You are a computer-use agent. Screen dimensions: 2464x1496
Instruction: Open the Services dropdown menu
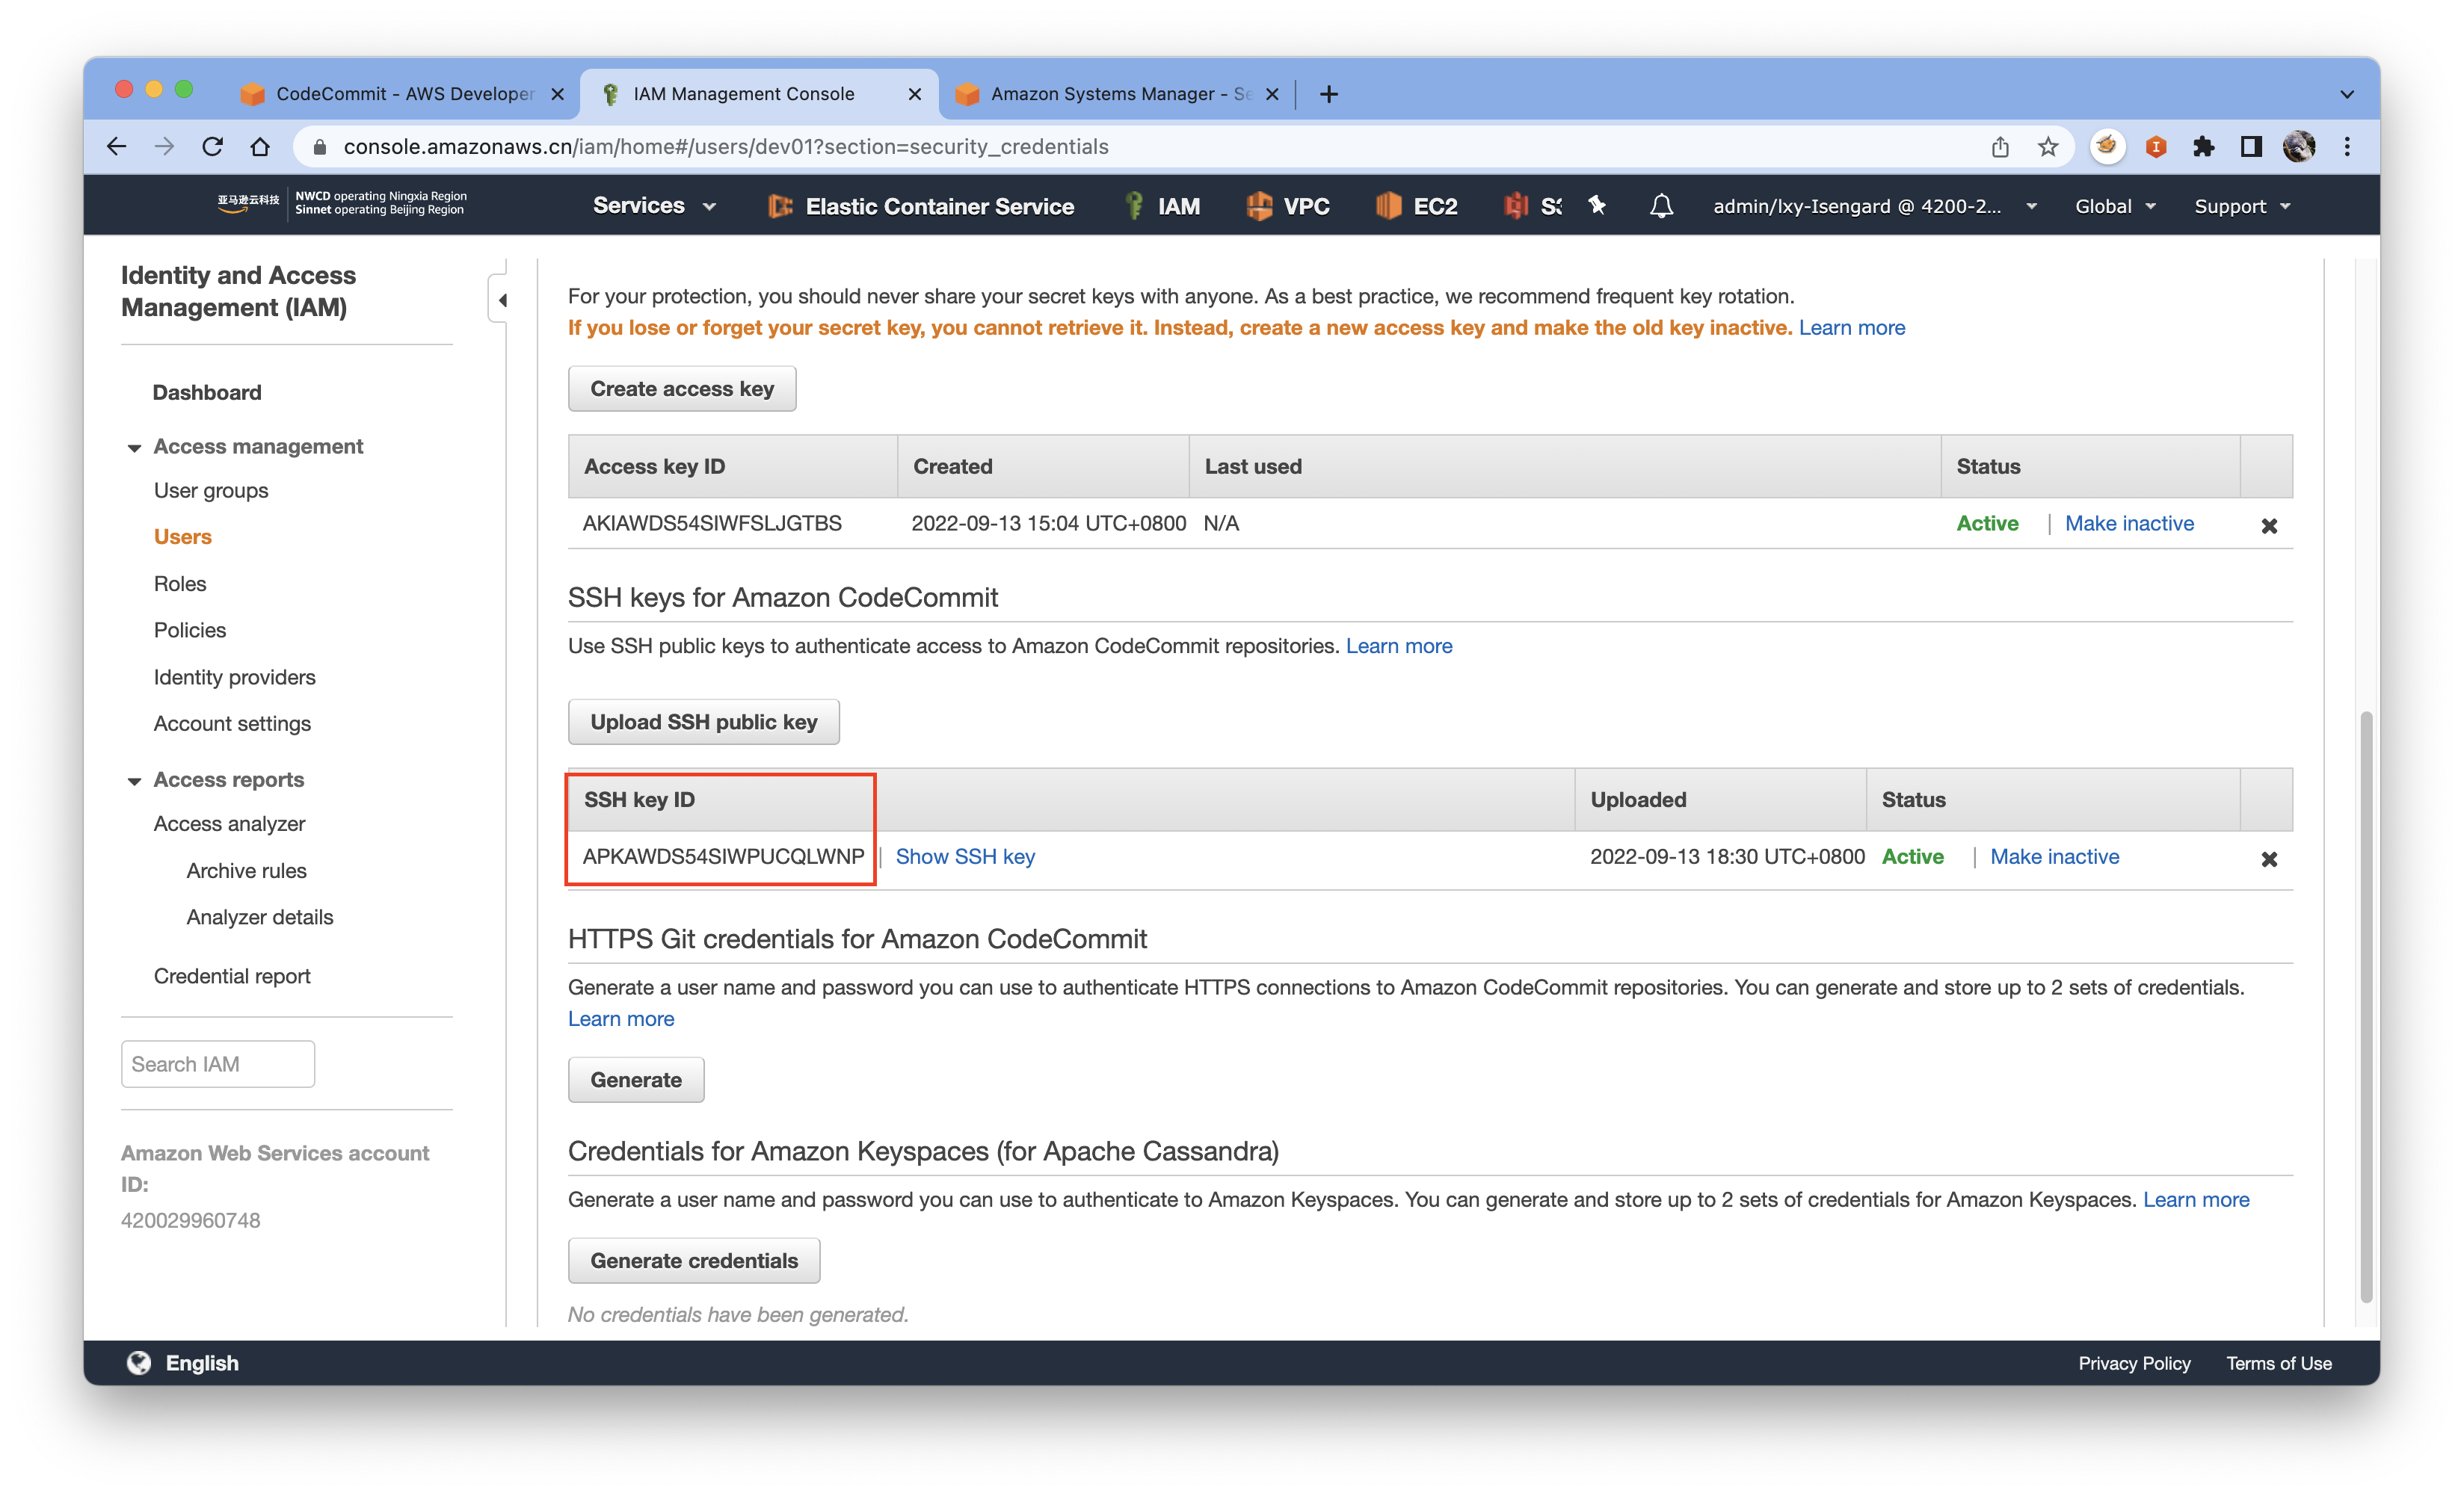coord(654,205)
